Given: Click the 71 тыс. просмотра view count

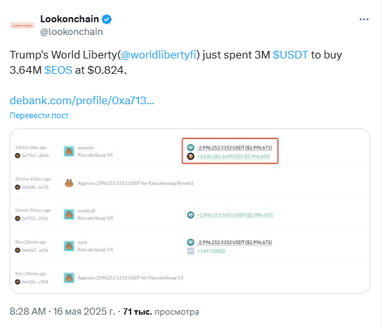Looking at the screenshot, I should (x=161, y=311).
